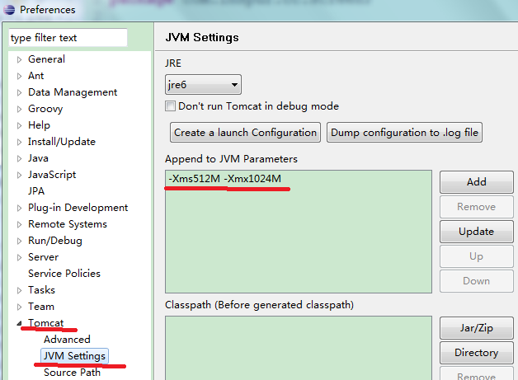
Task: Select Tasks in the preferences tree
Action: 41,290
